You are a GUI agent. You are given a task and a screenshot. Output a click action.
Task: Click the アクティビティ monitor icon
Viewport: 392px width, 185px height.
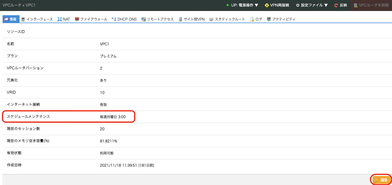269,19
